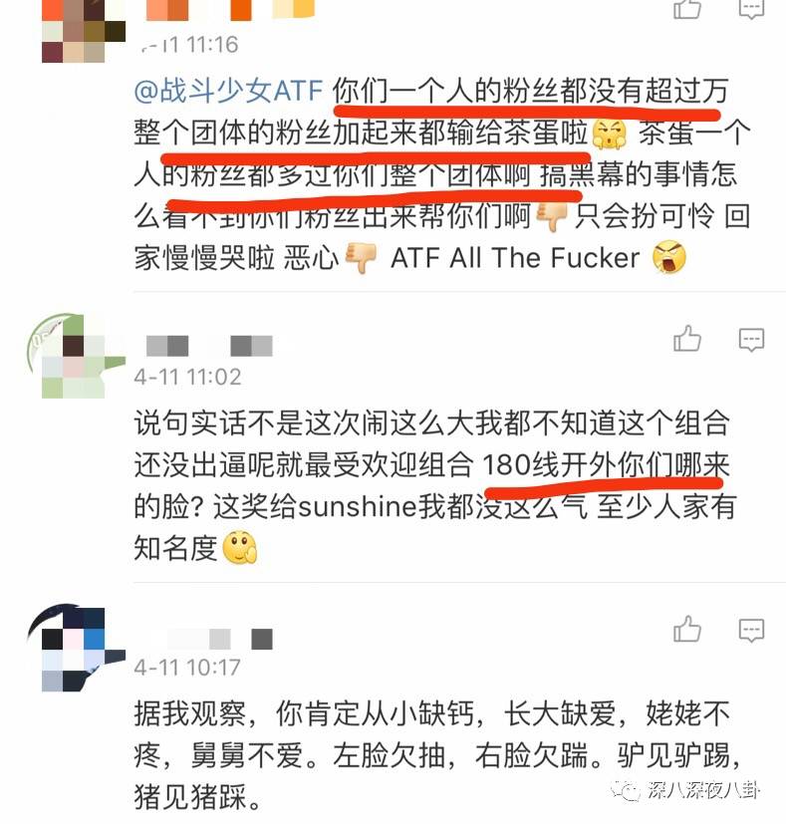Like the comment posted at 10:17
Viewport: 786px width, 824px height.
(687, 629)
